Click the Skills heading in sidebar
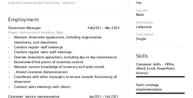Viewport: 193px width, 98px height. point(142,56)
